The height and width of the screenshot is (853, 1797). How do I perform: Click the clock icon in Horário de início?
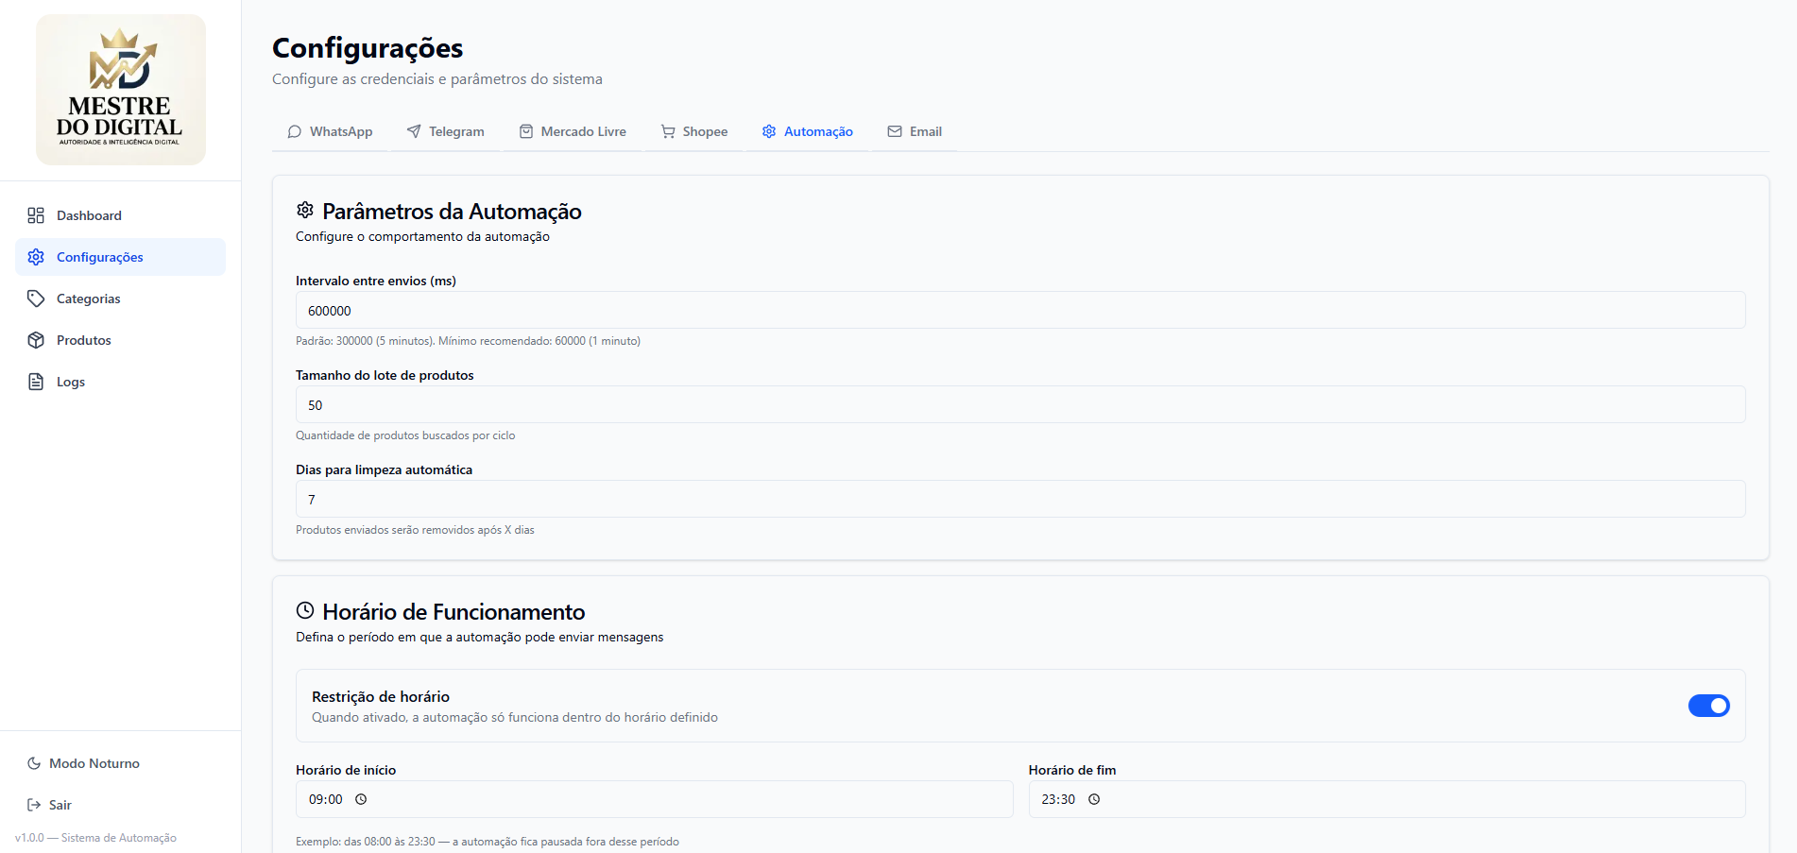[x=361, y=799]
